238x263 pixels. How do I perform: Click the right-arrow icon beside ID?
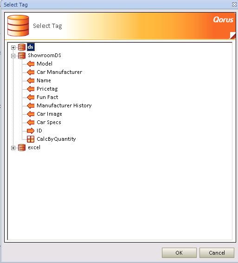pyautogui.click(x=31, y=131)
